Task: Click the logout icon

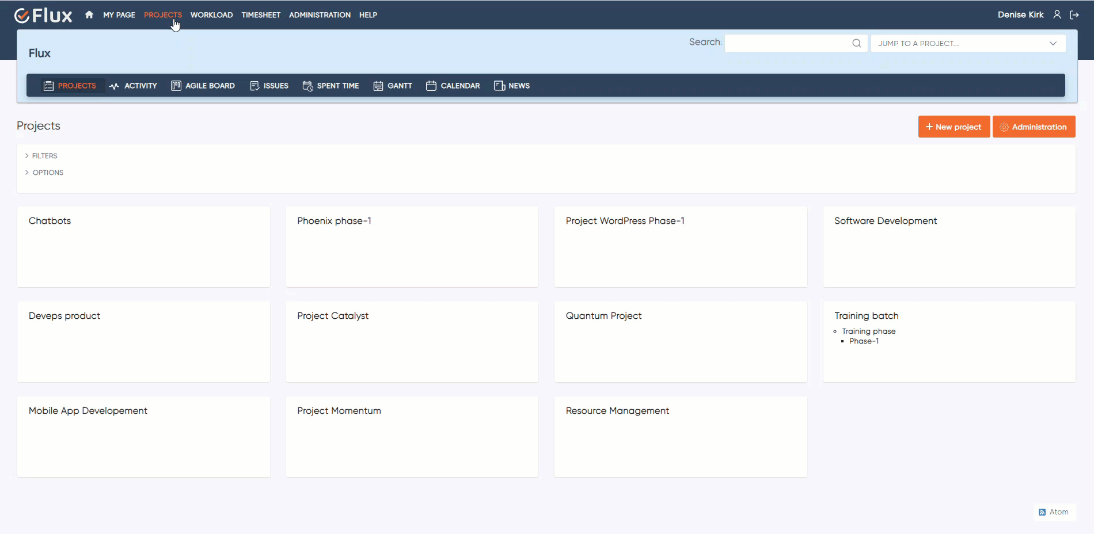Action: tap(1074, 14)
